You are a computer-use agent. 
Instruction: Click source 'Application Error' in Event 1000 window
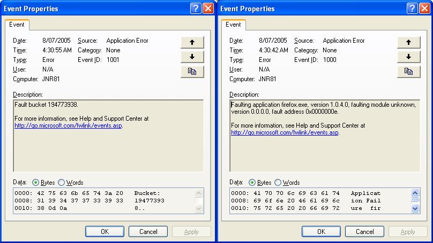[x=344, y=41]
